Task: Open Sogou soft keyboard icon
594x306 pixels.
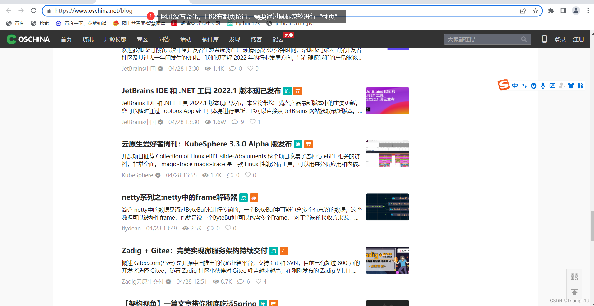Action: pos(552,86)
